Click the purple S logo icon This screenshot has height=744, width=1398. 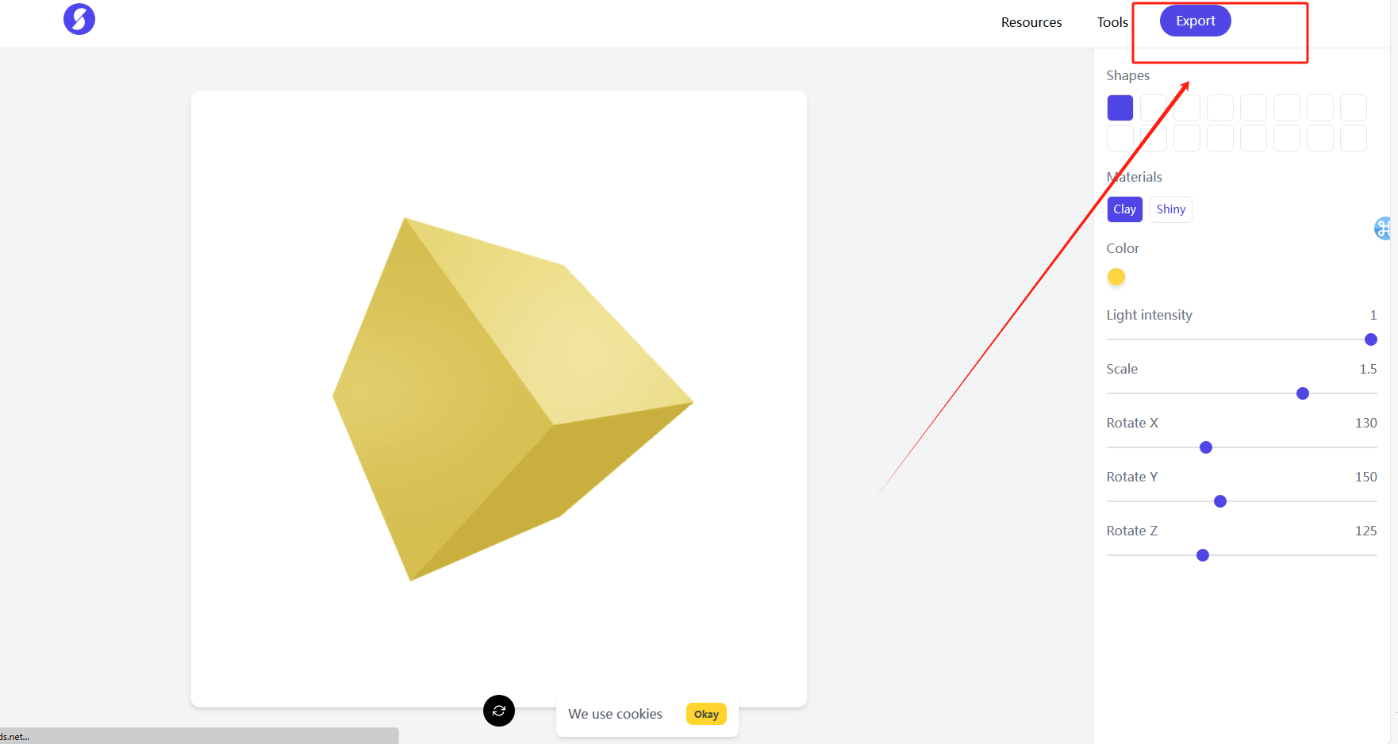[x=79, y=19]
